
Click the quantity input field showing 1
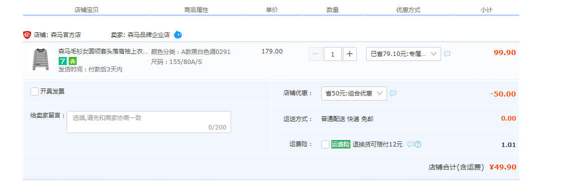tap(333, 54)
